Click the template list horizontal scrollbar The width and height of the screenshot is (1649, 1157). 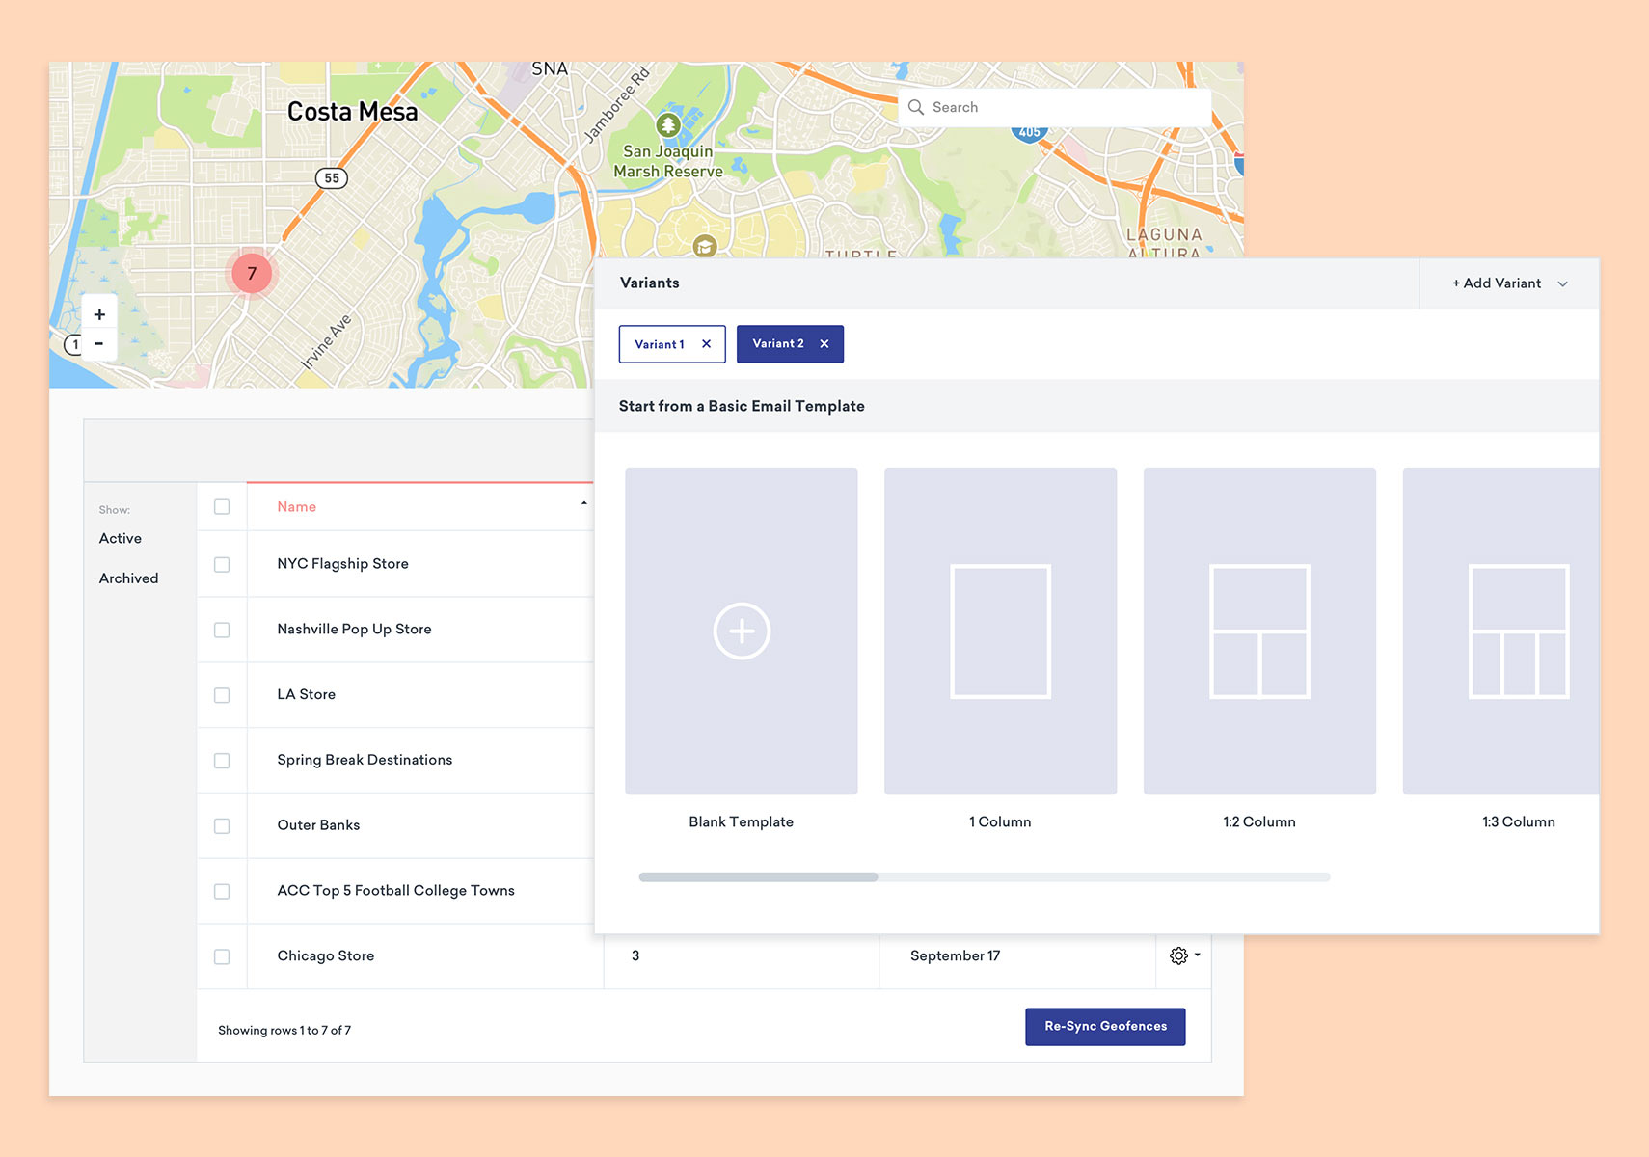pos(758,877)
